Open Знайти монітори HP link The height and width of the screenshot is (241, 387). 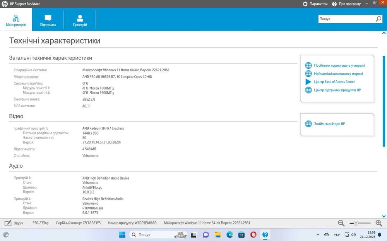tap(329, 124)
